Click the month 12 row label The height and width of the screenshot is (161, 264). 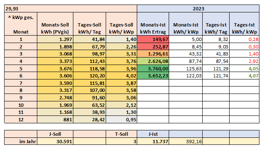(x=21, y=120)
